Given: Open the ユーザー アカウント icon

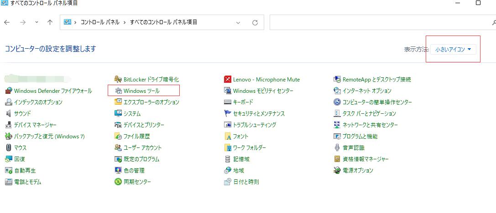Looking at the screenshot, I should [118, 147].
